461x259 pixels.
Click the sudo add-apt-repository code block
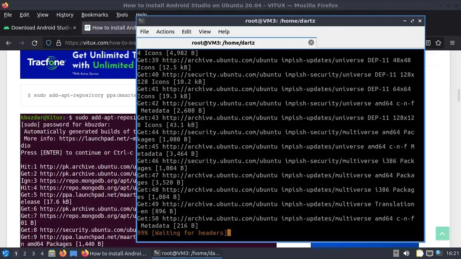78,95
